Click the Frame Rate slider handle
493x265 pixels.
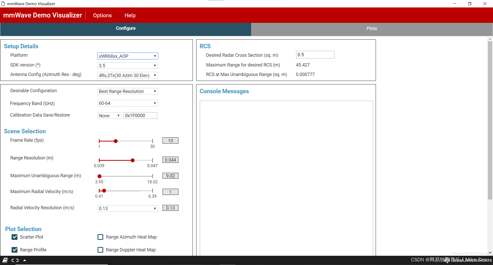click(116, 141)
